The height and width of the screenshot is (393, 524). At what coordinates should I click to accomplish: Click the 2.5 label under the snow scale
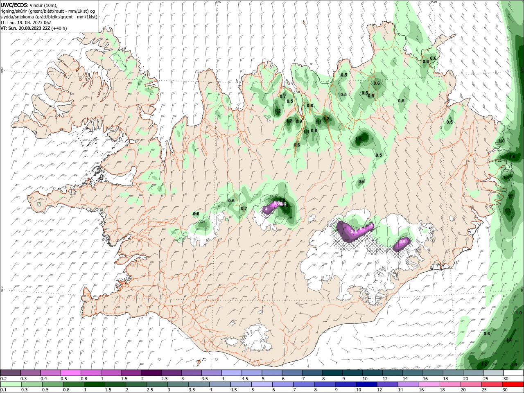point(164,379)
